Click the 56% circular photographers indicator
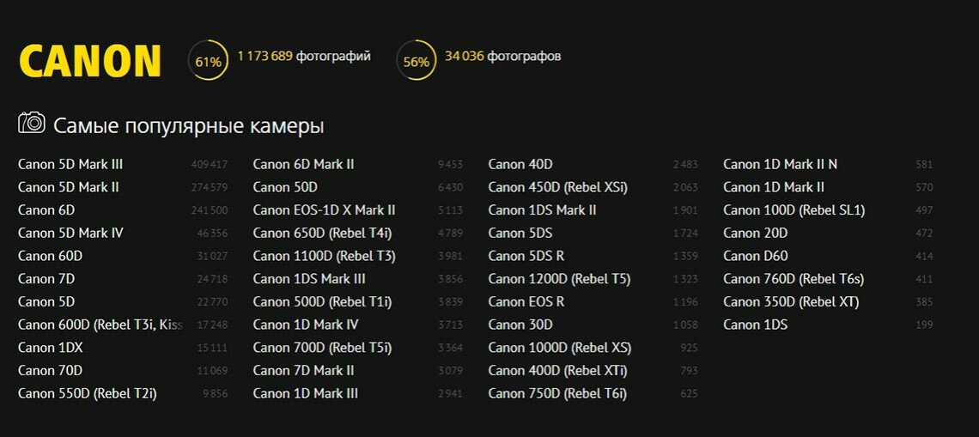This screenshot has height=437, width=979. tap(416, 62)
